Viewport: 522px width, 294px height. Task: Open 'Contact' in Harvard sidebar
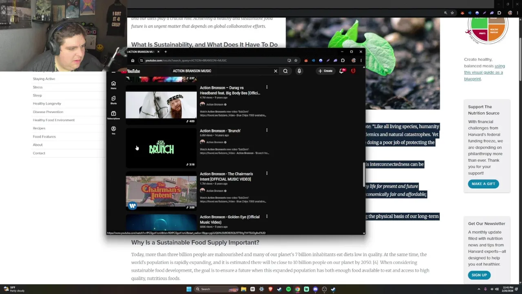pyautogui.click(x=39, y=153)
